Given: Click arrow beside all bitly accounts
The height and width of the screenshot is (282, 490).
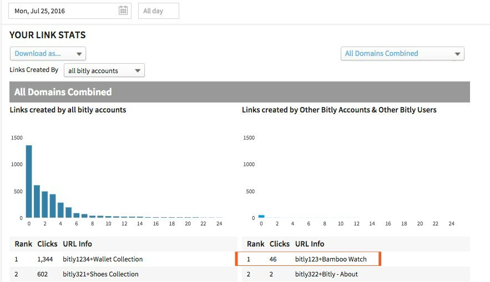Looking at the screenshot, I should click(x=138, y=71).
